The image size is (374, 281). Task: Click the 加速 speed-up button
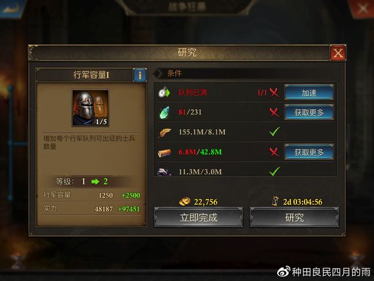point(309,92)
